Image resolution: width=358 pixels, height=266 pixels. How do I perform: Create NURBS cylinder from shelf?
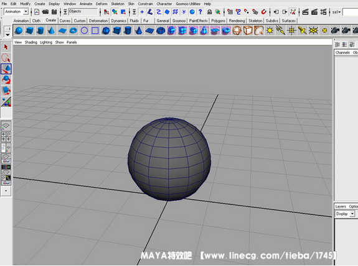(40, 30)
